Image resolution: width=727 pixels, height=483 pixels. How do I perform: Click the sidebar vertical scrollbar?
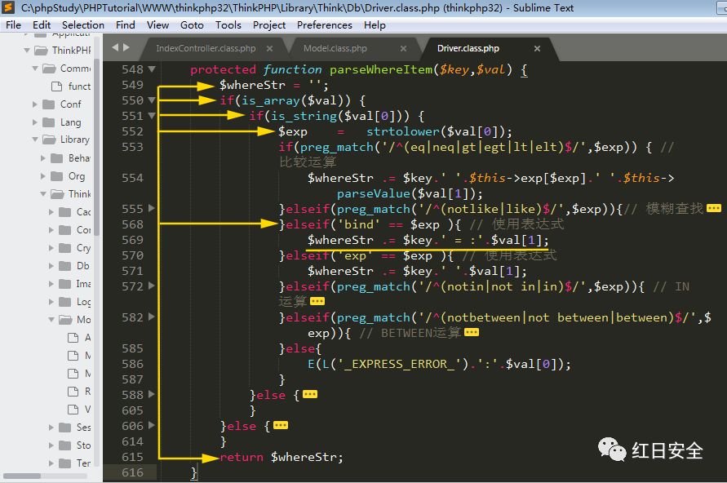(96, 146)
